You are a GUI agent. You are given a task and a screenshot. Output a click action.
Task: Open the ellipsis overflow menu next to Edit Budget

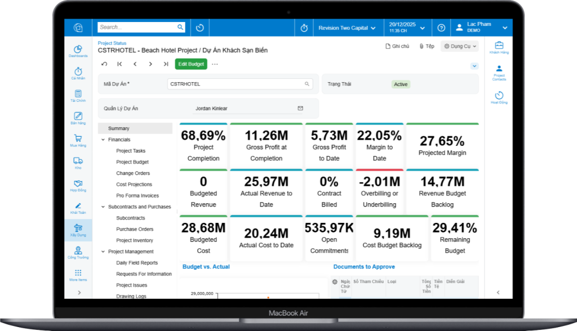pos(214,64)
